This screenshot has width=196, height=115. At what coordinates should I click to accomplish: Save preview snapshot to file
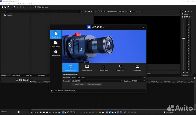133,11
